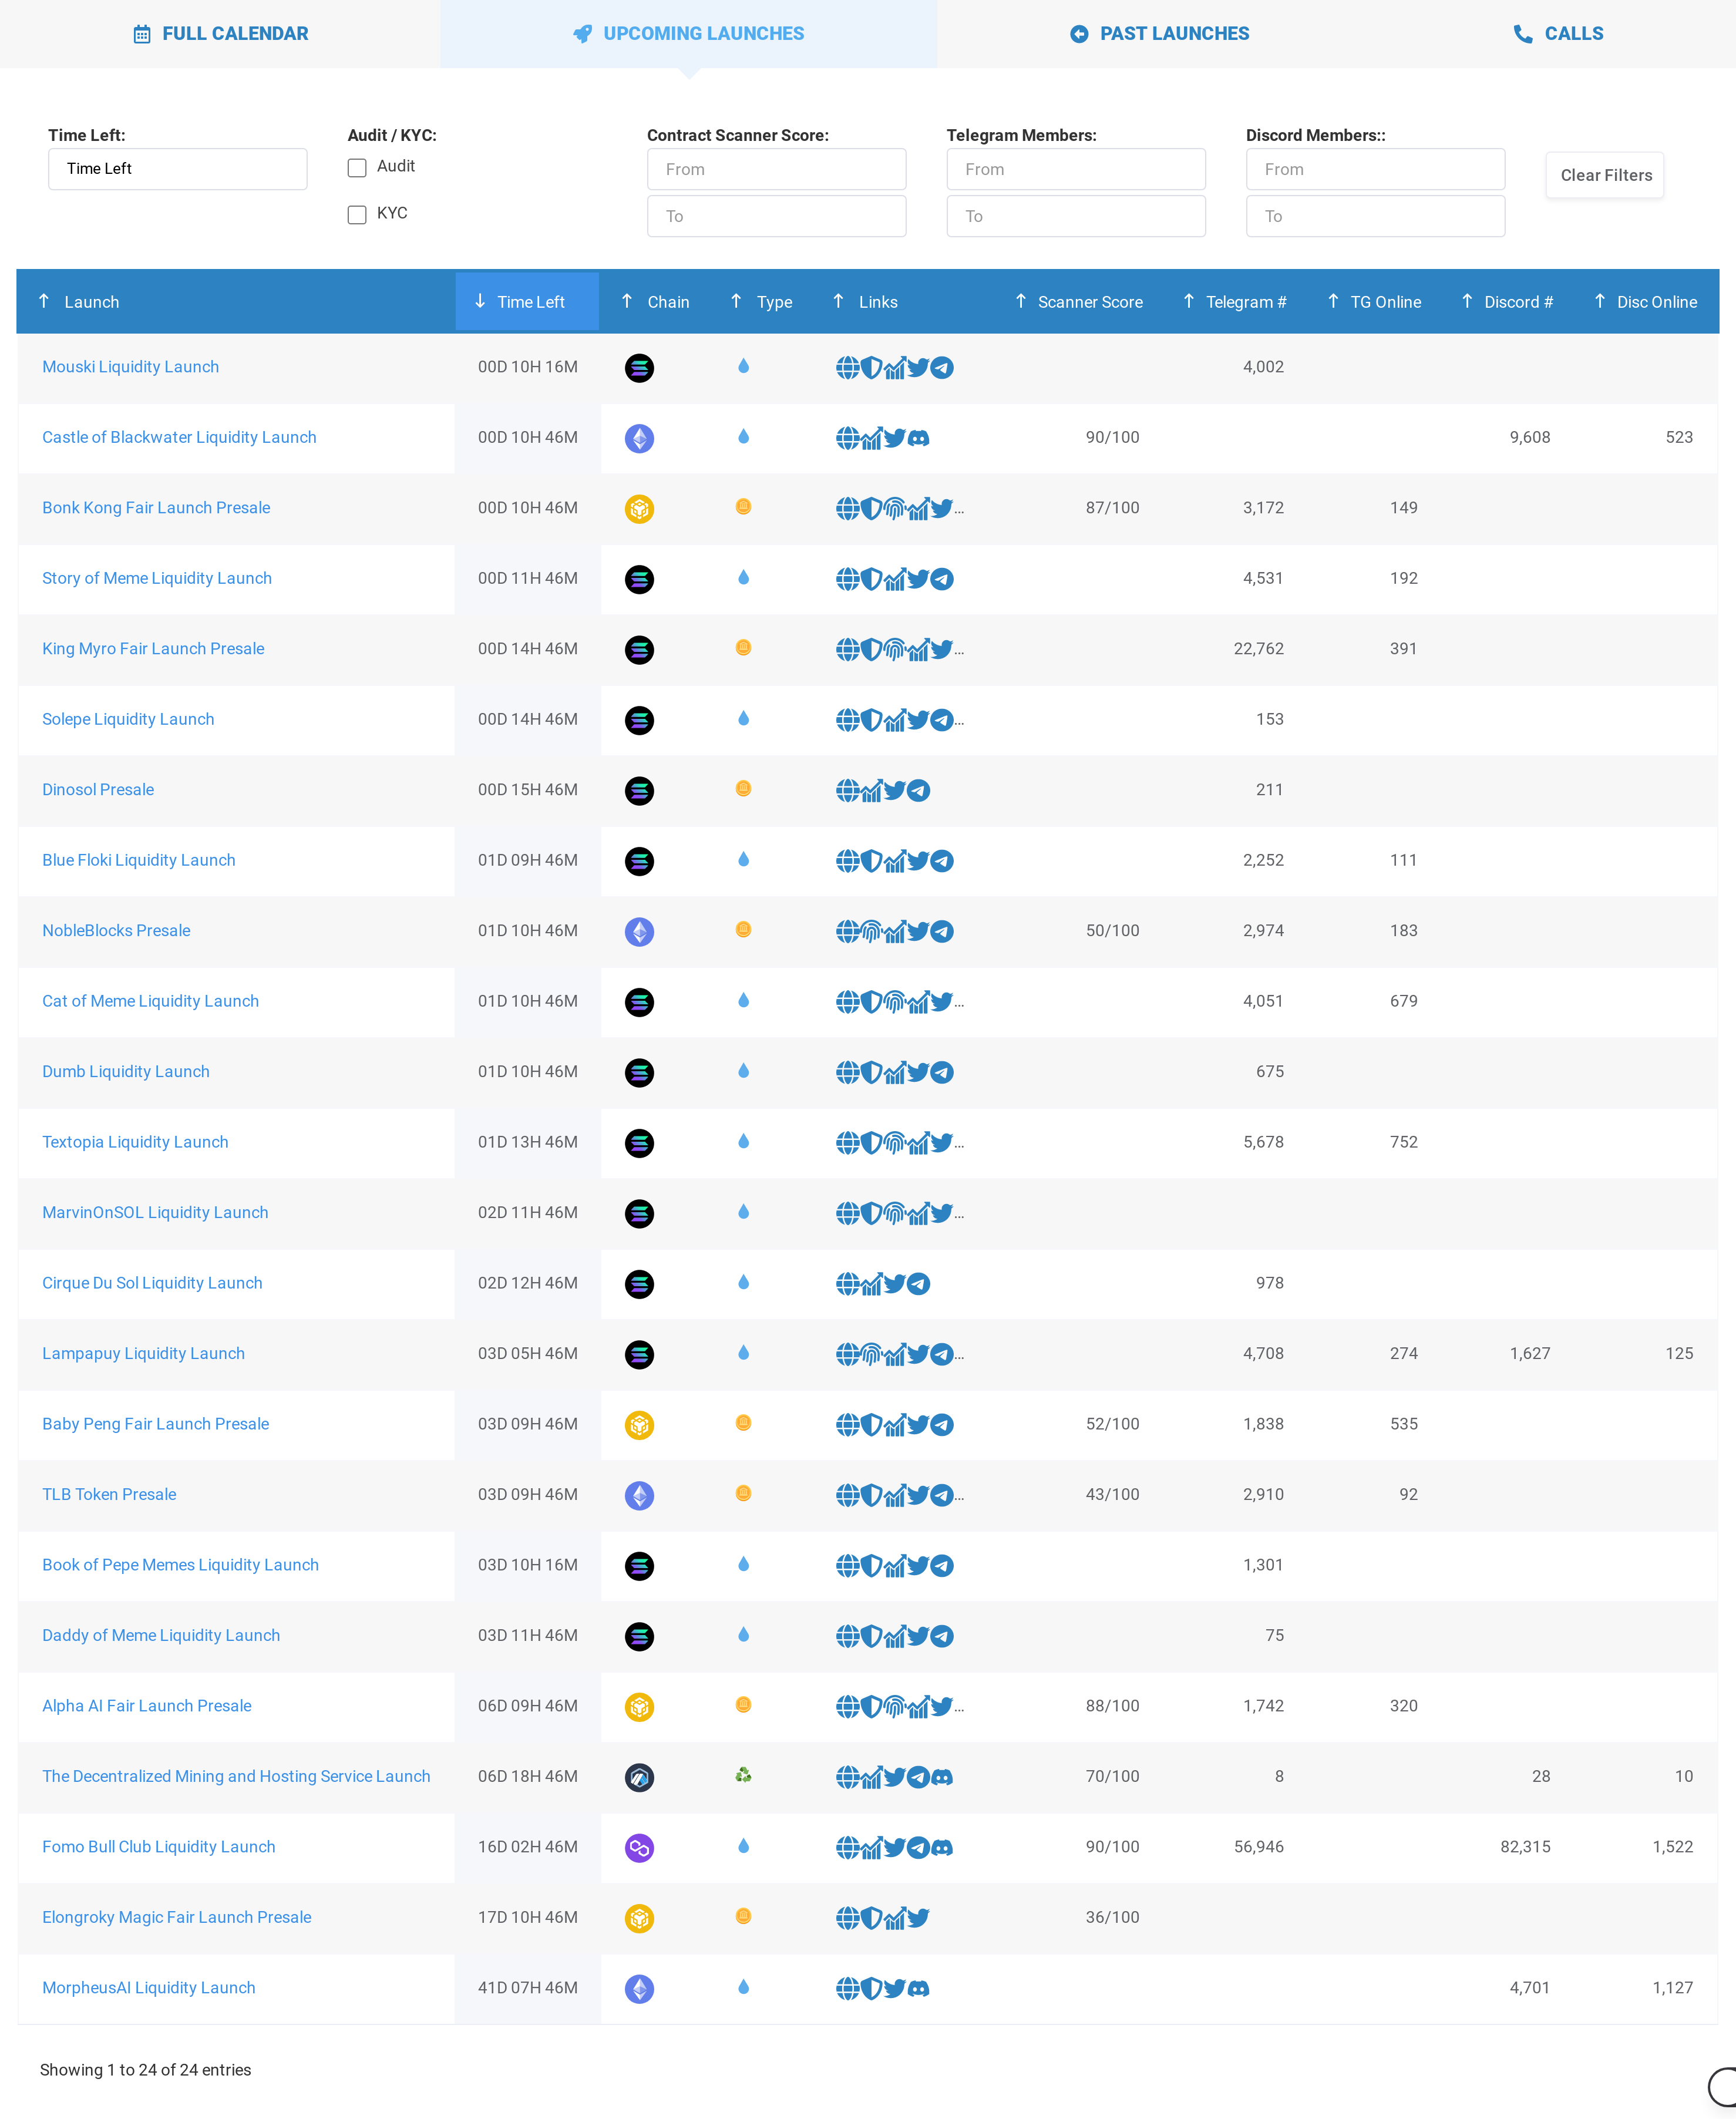Click Discord Members From field
This screenshot has width=1736, height=2119.
[x=1375, y=169]
